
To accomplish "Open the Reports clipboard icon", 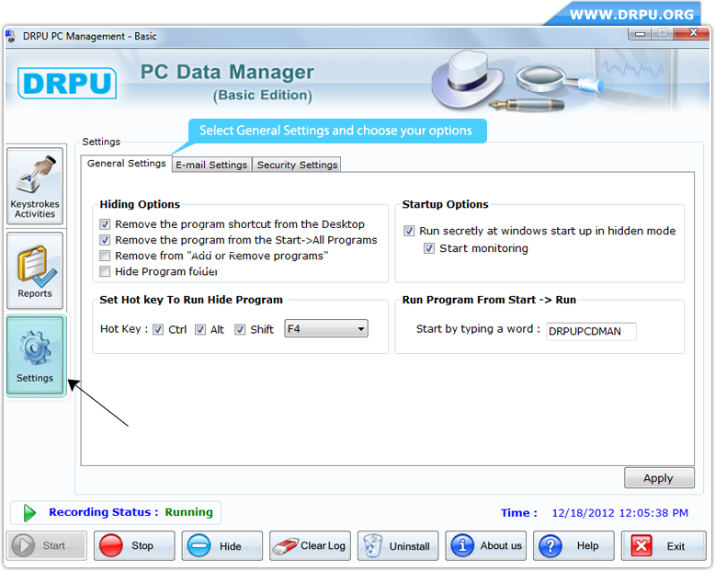I will 35,270.
